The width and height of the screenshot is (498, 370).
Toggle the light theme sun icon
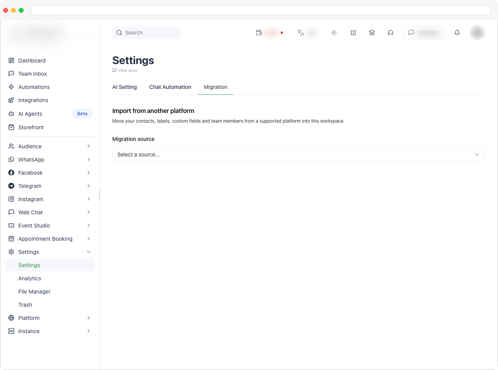[x=334, y=33]
